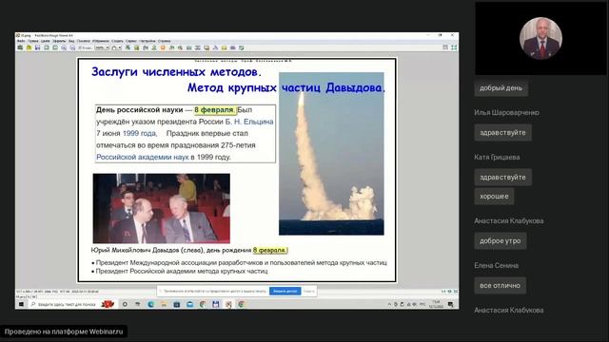Expand the system tray hidden icons chevron
The image size is (609, 342).
[389, 304]
